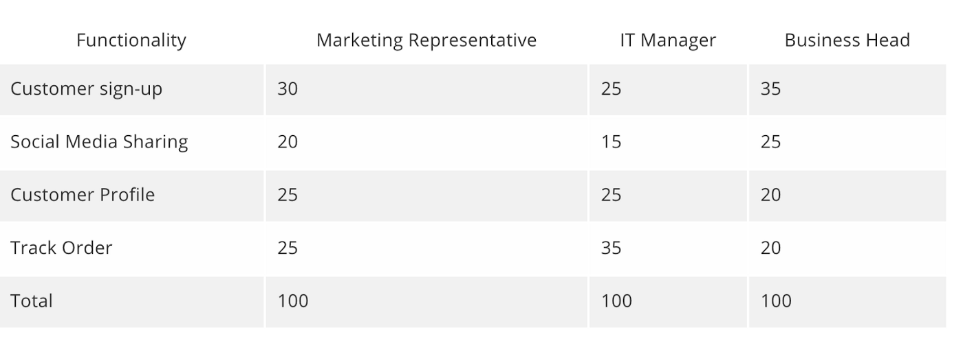Click the IT Manager column header
Viewport: 963px width, 341px height.
667,40
